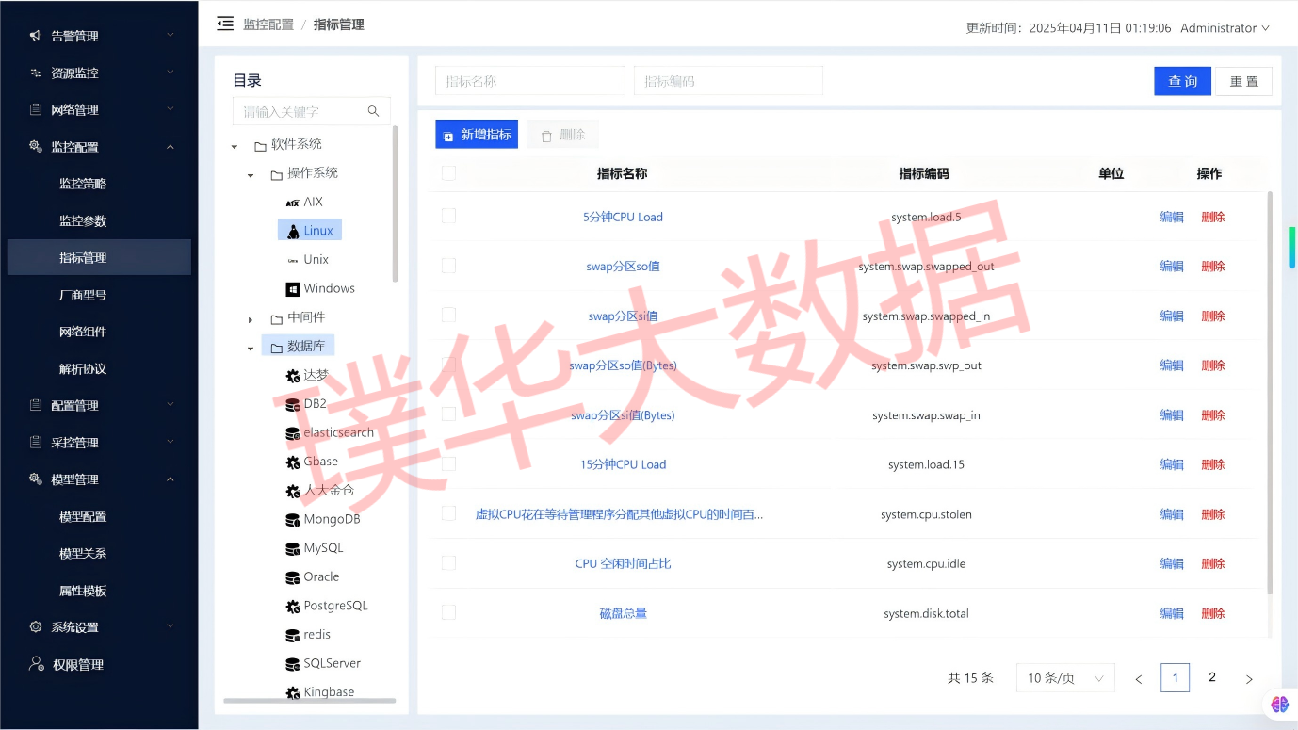Check the box for 5分钟CPU Load row

coord(448,217)
